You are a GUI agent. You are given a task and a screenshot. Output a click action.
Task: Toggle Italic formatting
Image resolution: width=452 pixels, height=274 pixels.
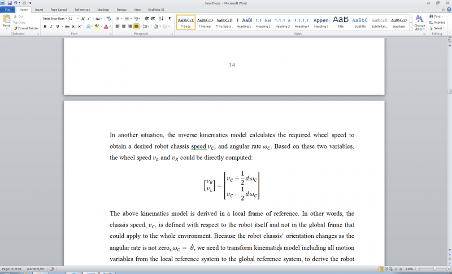[51, 26]
